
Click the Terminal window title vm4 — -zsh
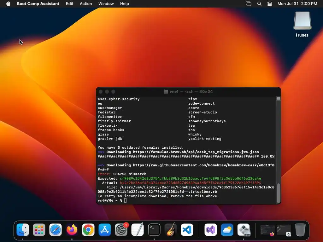pos(191,92)
